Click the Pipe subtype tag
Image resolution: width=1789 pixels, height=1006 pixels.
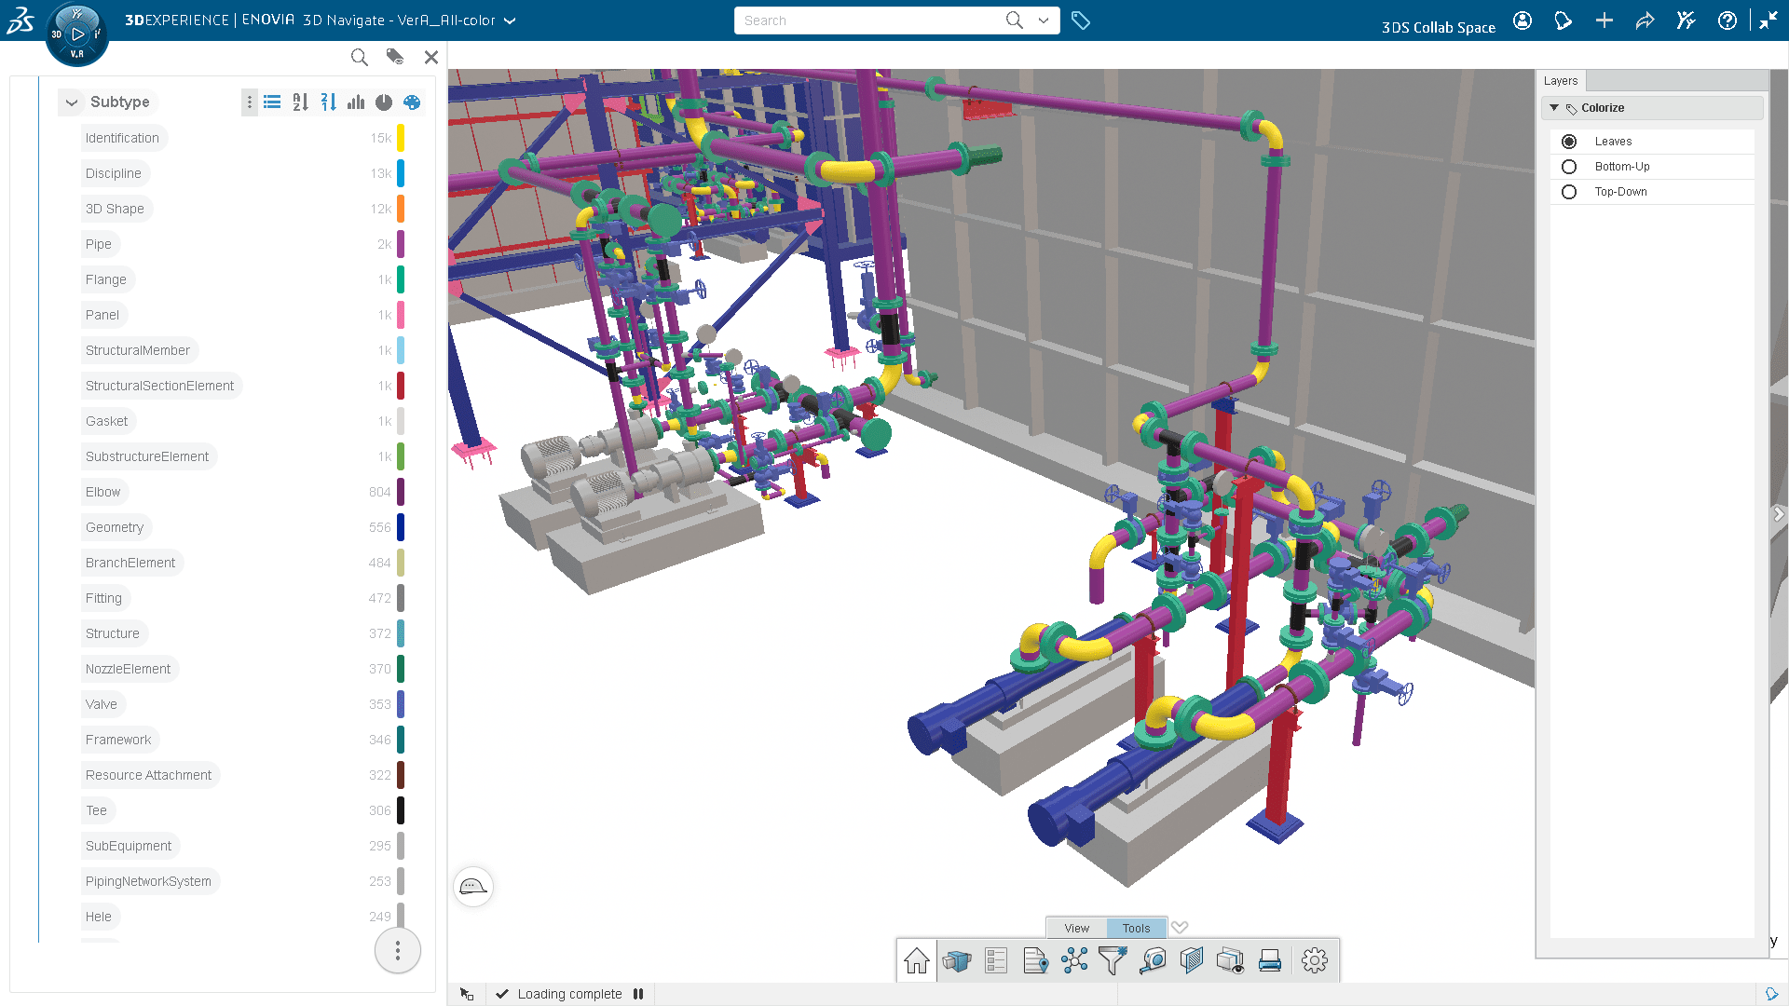click(x=99, y=244)
